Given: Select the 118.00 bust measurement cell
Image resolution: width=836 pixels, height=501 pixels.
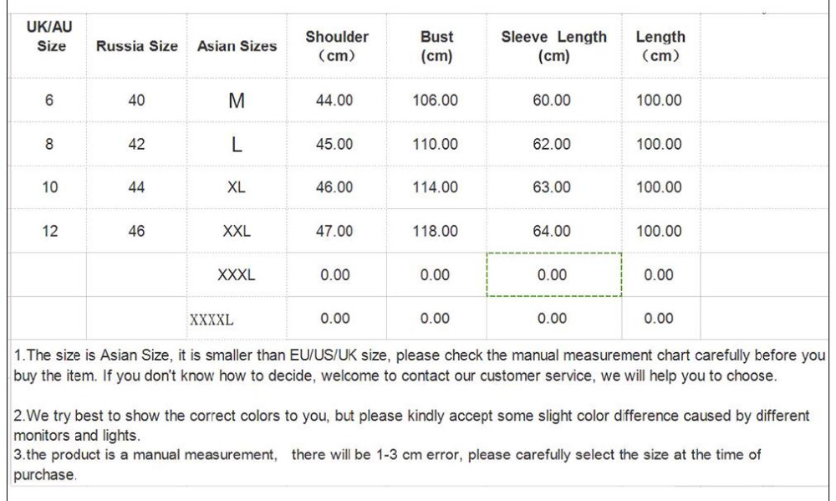Looking at the screenshot, I should 436,232.
